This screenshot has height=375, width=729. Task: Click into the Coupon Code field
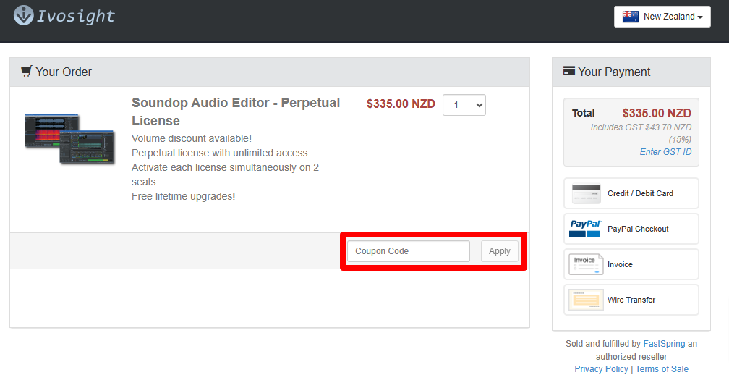[409, 251]
